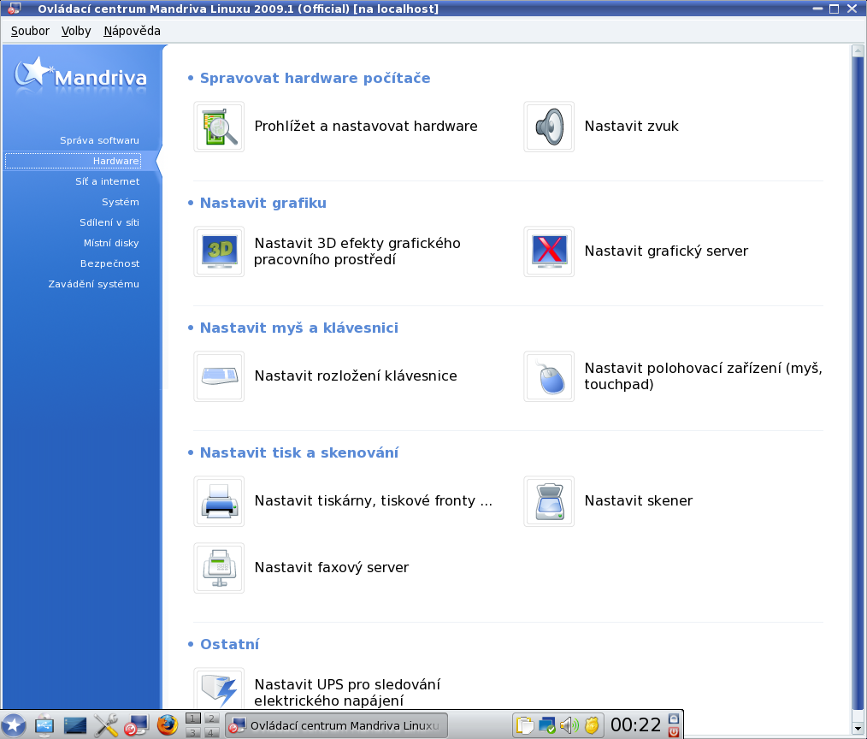Image resolution: width=867 pixels, height=739 pixels.
Task: Open the Místní disky section
Action: [111, 243]
